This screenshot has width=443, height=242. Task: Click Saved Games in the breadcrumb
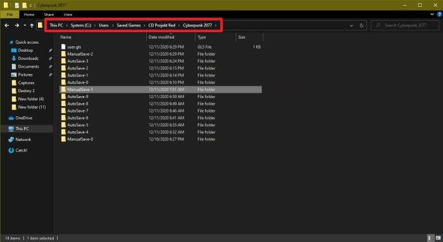pos(128,25)
